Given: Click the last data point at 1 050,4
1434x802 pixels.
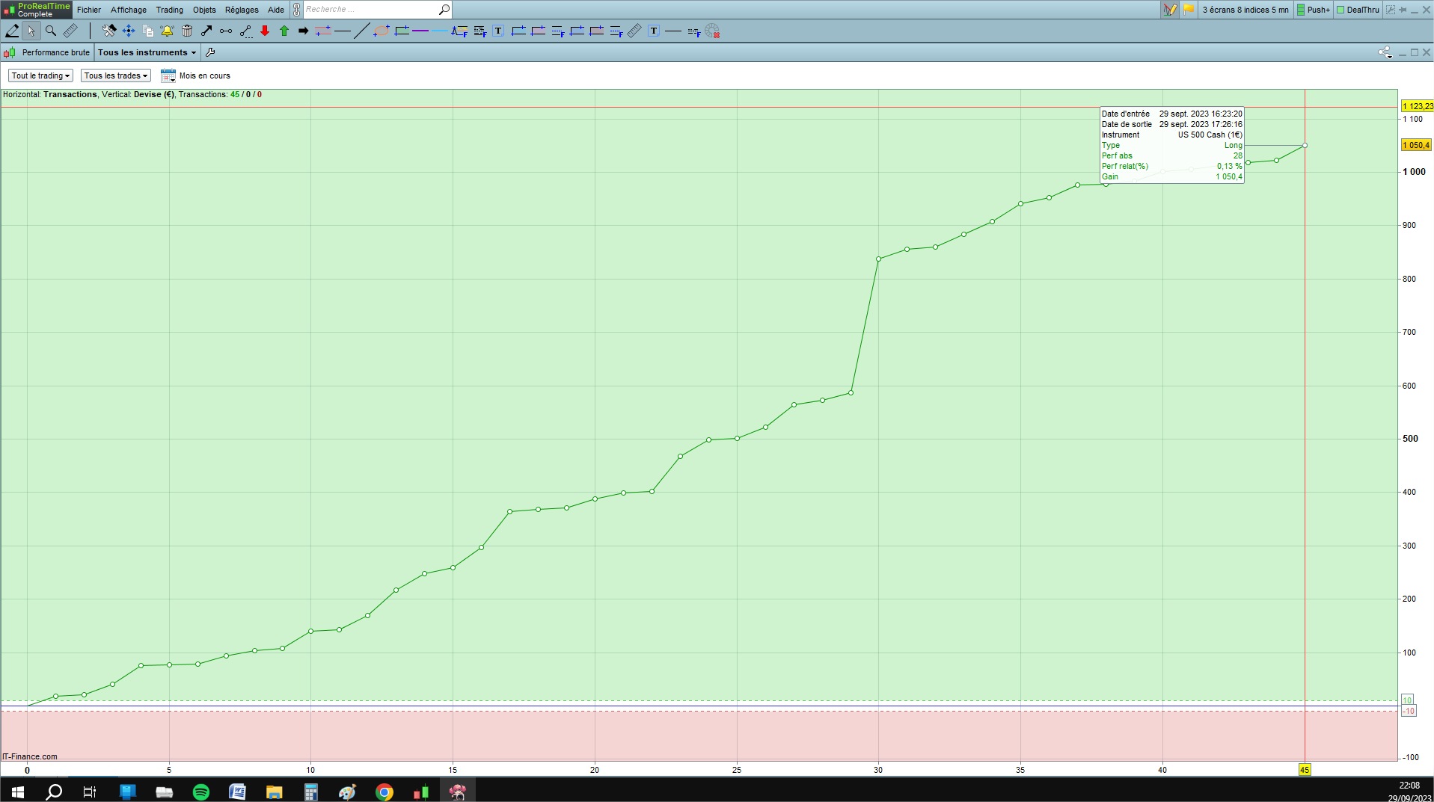Looking at the screenshot, I should [1305, 145].
